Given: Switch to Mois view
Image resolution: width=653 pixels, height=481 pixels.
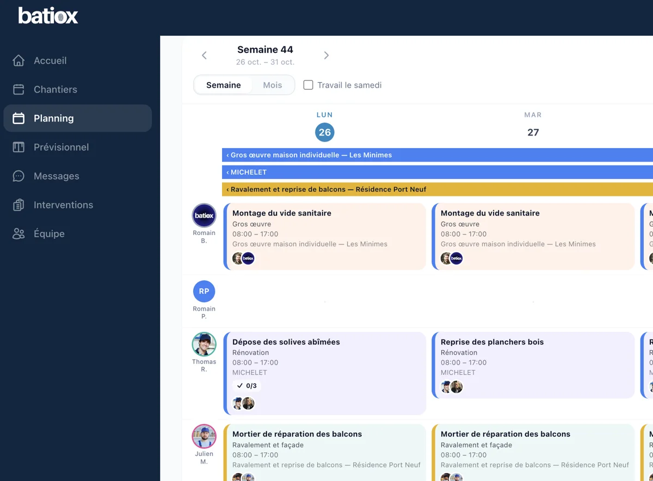Looking at the screenshot, I should pyautogui.click(x=273, y=85).
